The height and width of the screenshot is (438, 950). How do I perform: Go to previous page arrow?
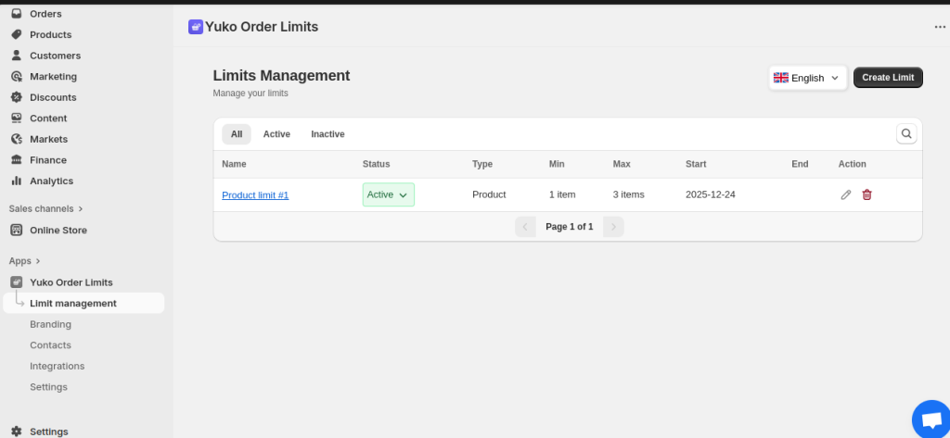(x=525, y=227)
